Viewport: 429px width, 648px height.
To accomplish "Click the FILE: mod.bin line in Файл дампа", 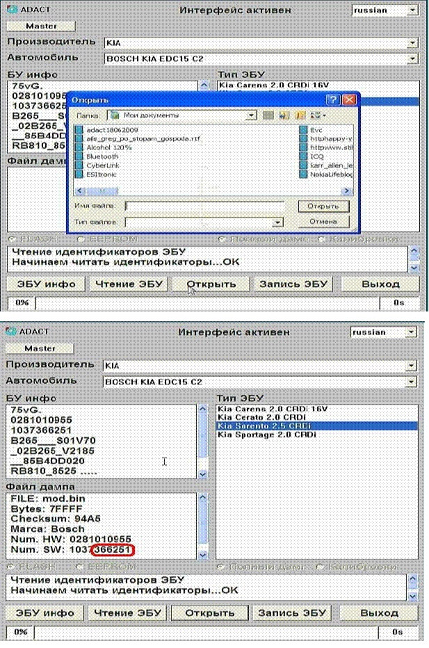I will point(48,499).
